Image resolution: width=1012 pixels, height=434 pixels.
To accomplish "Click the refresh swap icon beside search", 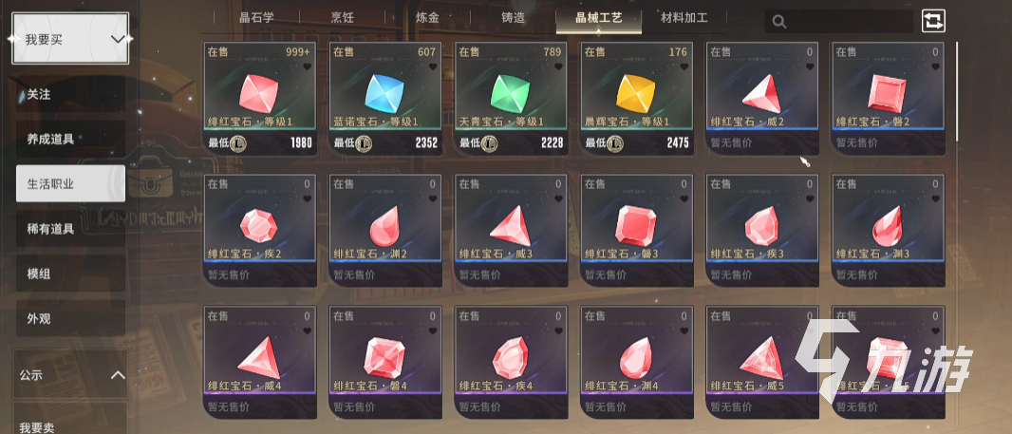I will coord(932,21).
